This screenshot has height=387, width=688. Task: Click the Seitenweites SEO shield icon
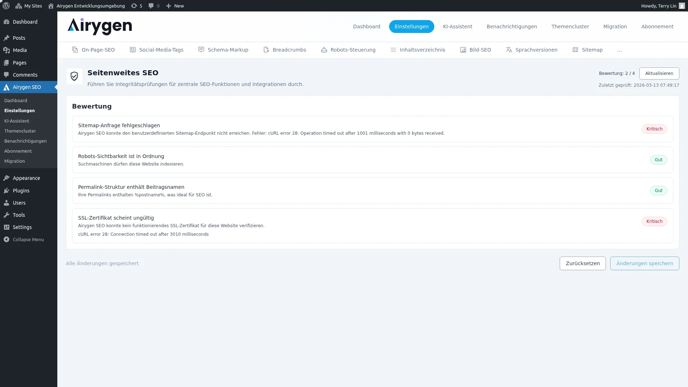pos(75,76)
